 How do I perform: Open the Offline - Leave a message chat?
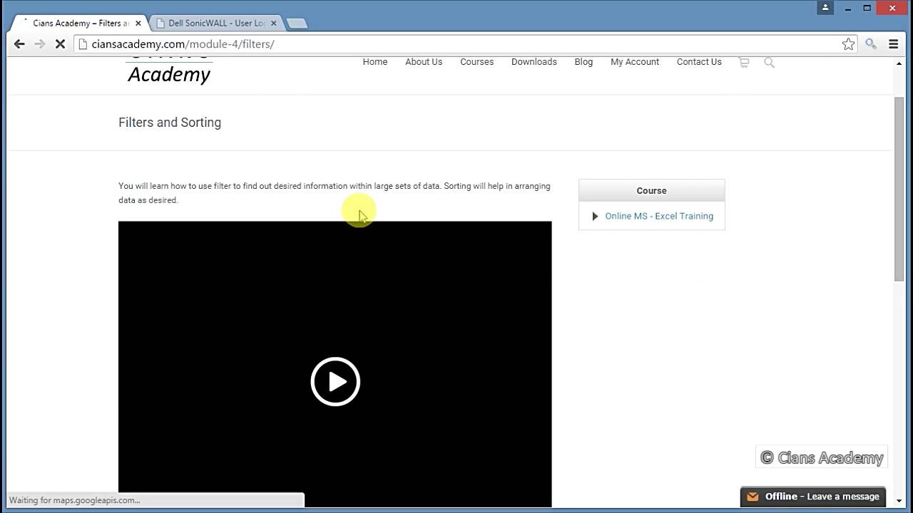[814, 497]
